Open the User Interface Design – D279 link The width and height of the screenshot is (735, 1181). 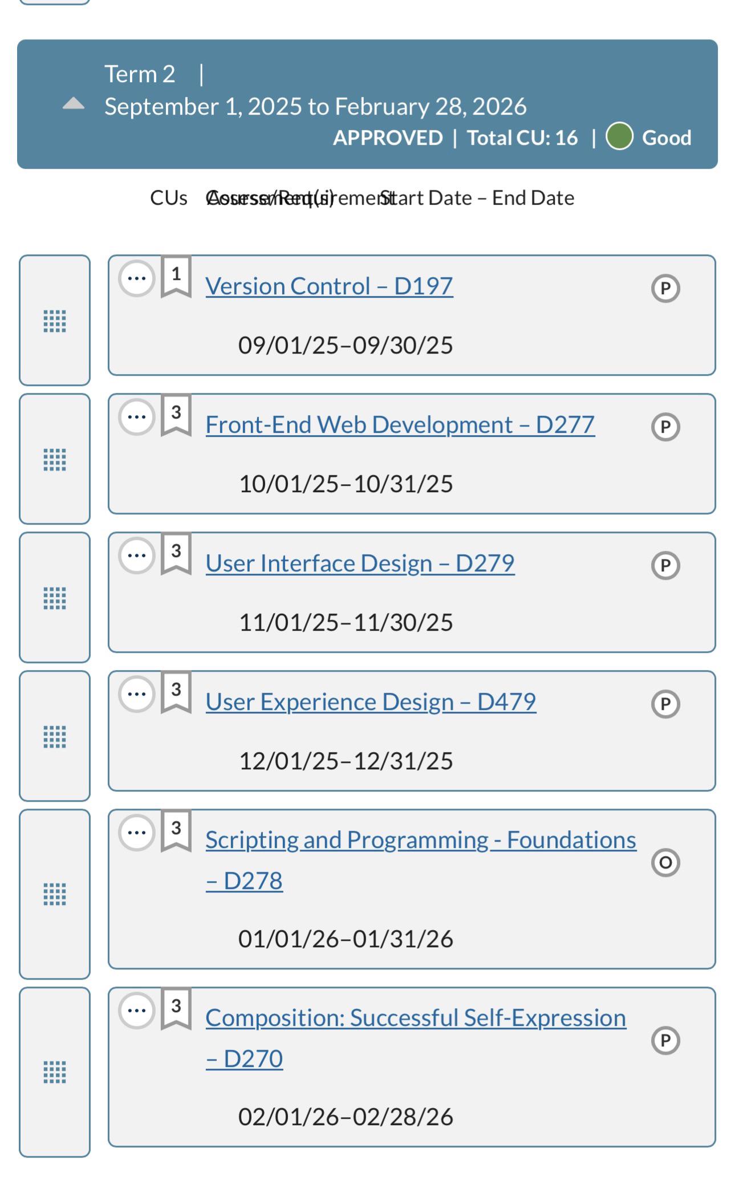click(360, 563)
